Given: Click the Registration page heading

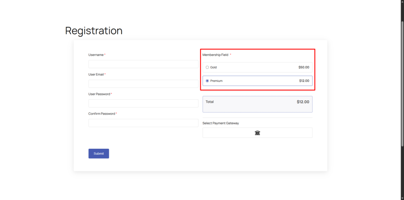Looking at the screenshot, I should [x=94, y=31].
